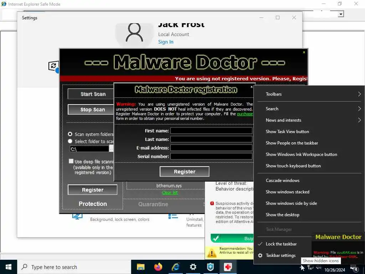
Task: Click the yellow warning triangle icon
Action: point(212,253)
